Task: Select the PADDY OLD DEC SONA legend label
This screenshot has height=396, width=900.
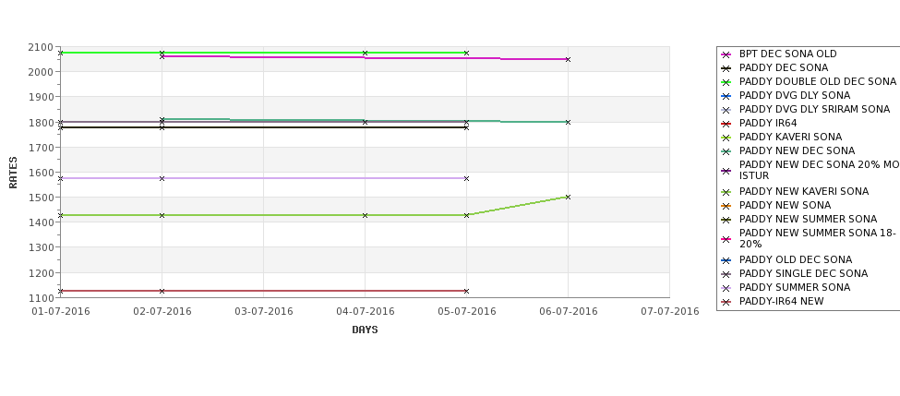Action: (x=796, y=259)
